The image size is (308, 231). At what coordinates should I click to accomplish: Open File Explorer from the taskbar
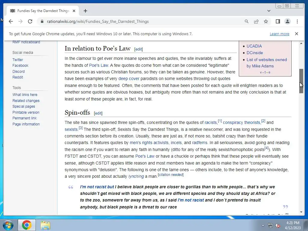point(45,225)
